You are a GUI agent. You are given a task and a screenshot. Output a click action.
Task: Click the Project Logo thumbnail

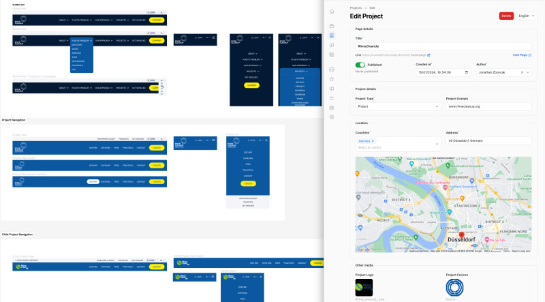[364, 287]
